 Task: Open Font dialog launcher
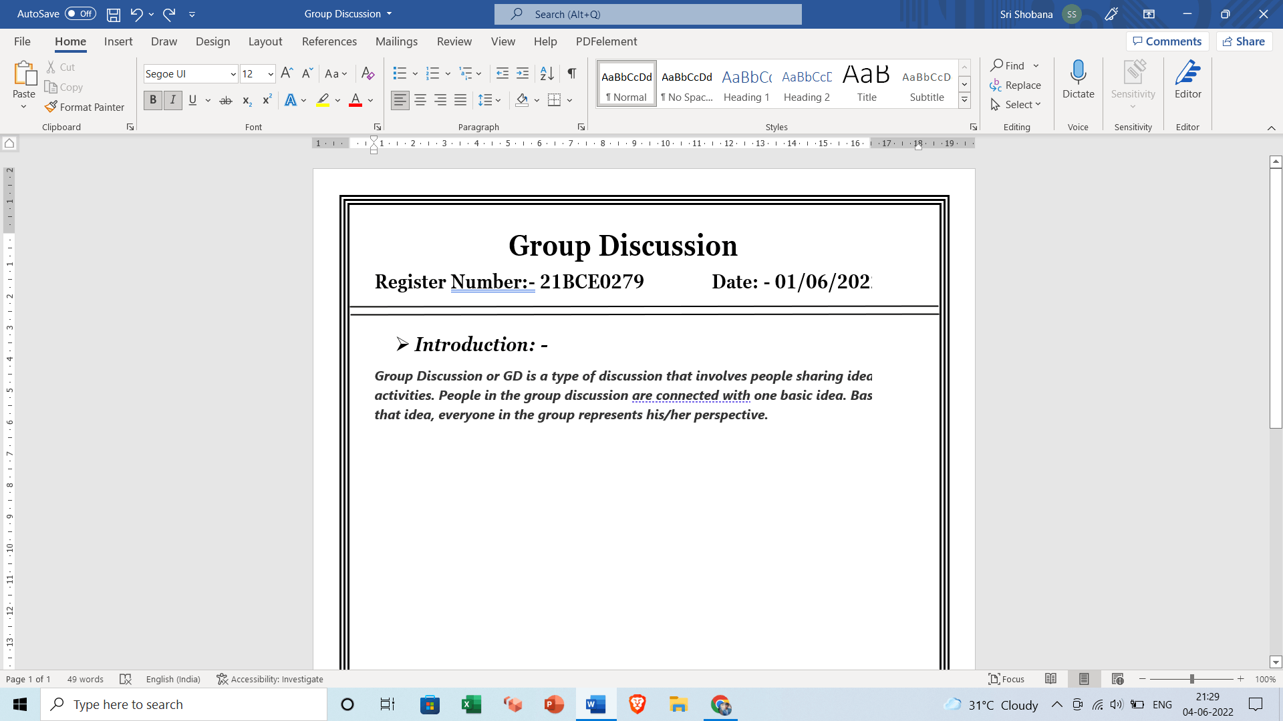[378, 127]
